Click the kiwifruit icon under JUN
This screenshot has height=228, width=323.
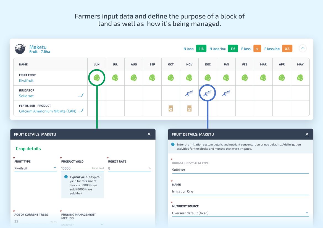coord(97,78)
